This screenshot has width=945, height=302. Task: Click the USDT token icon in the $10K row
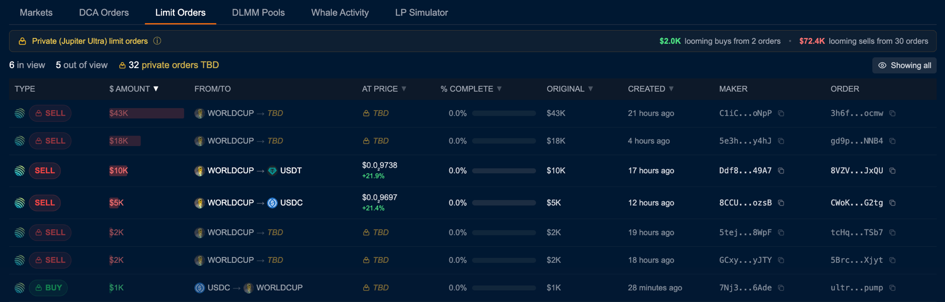tap(272, 171)
